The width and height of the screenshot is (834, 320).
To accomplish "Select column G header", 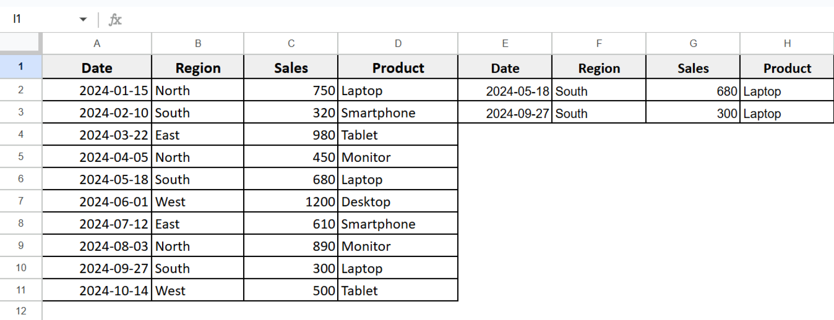I will tap(693, 43).
